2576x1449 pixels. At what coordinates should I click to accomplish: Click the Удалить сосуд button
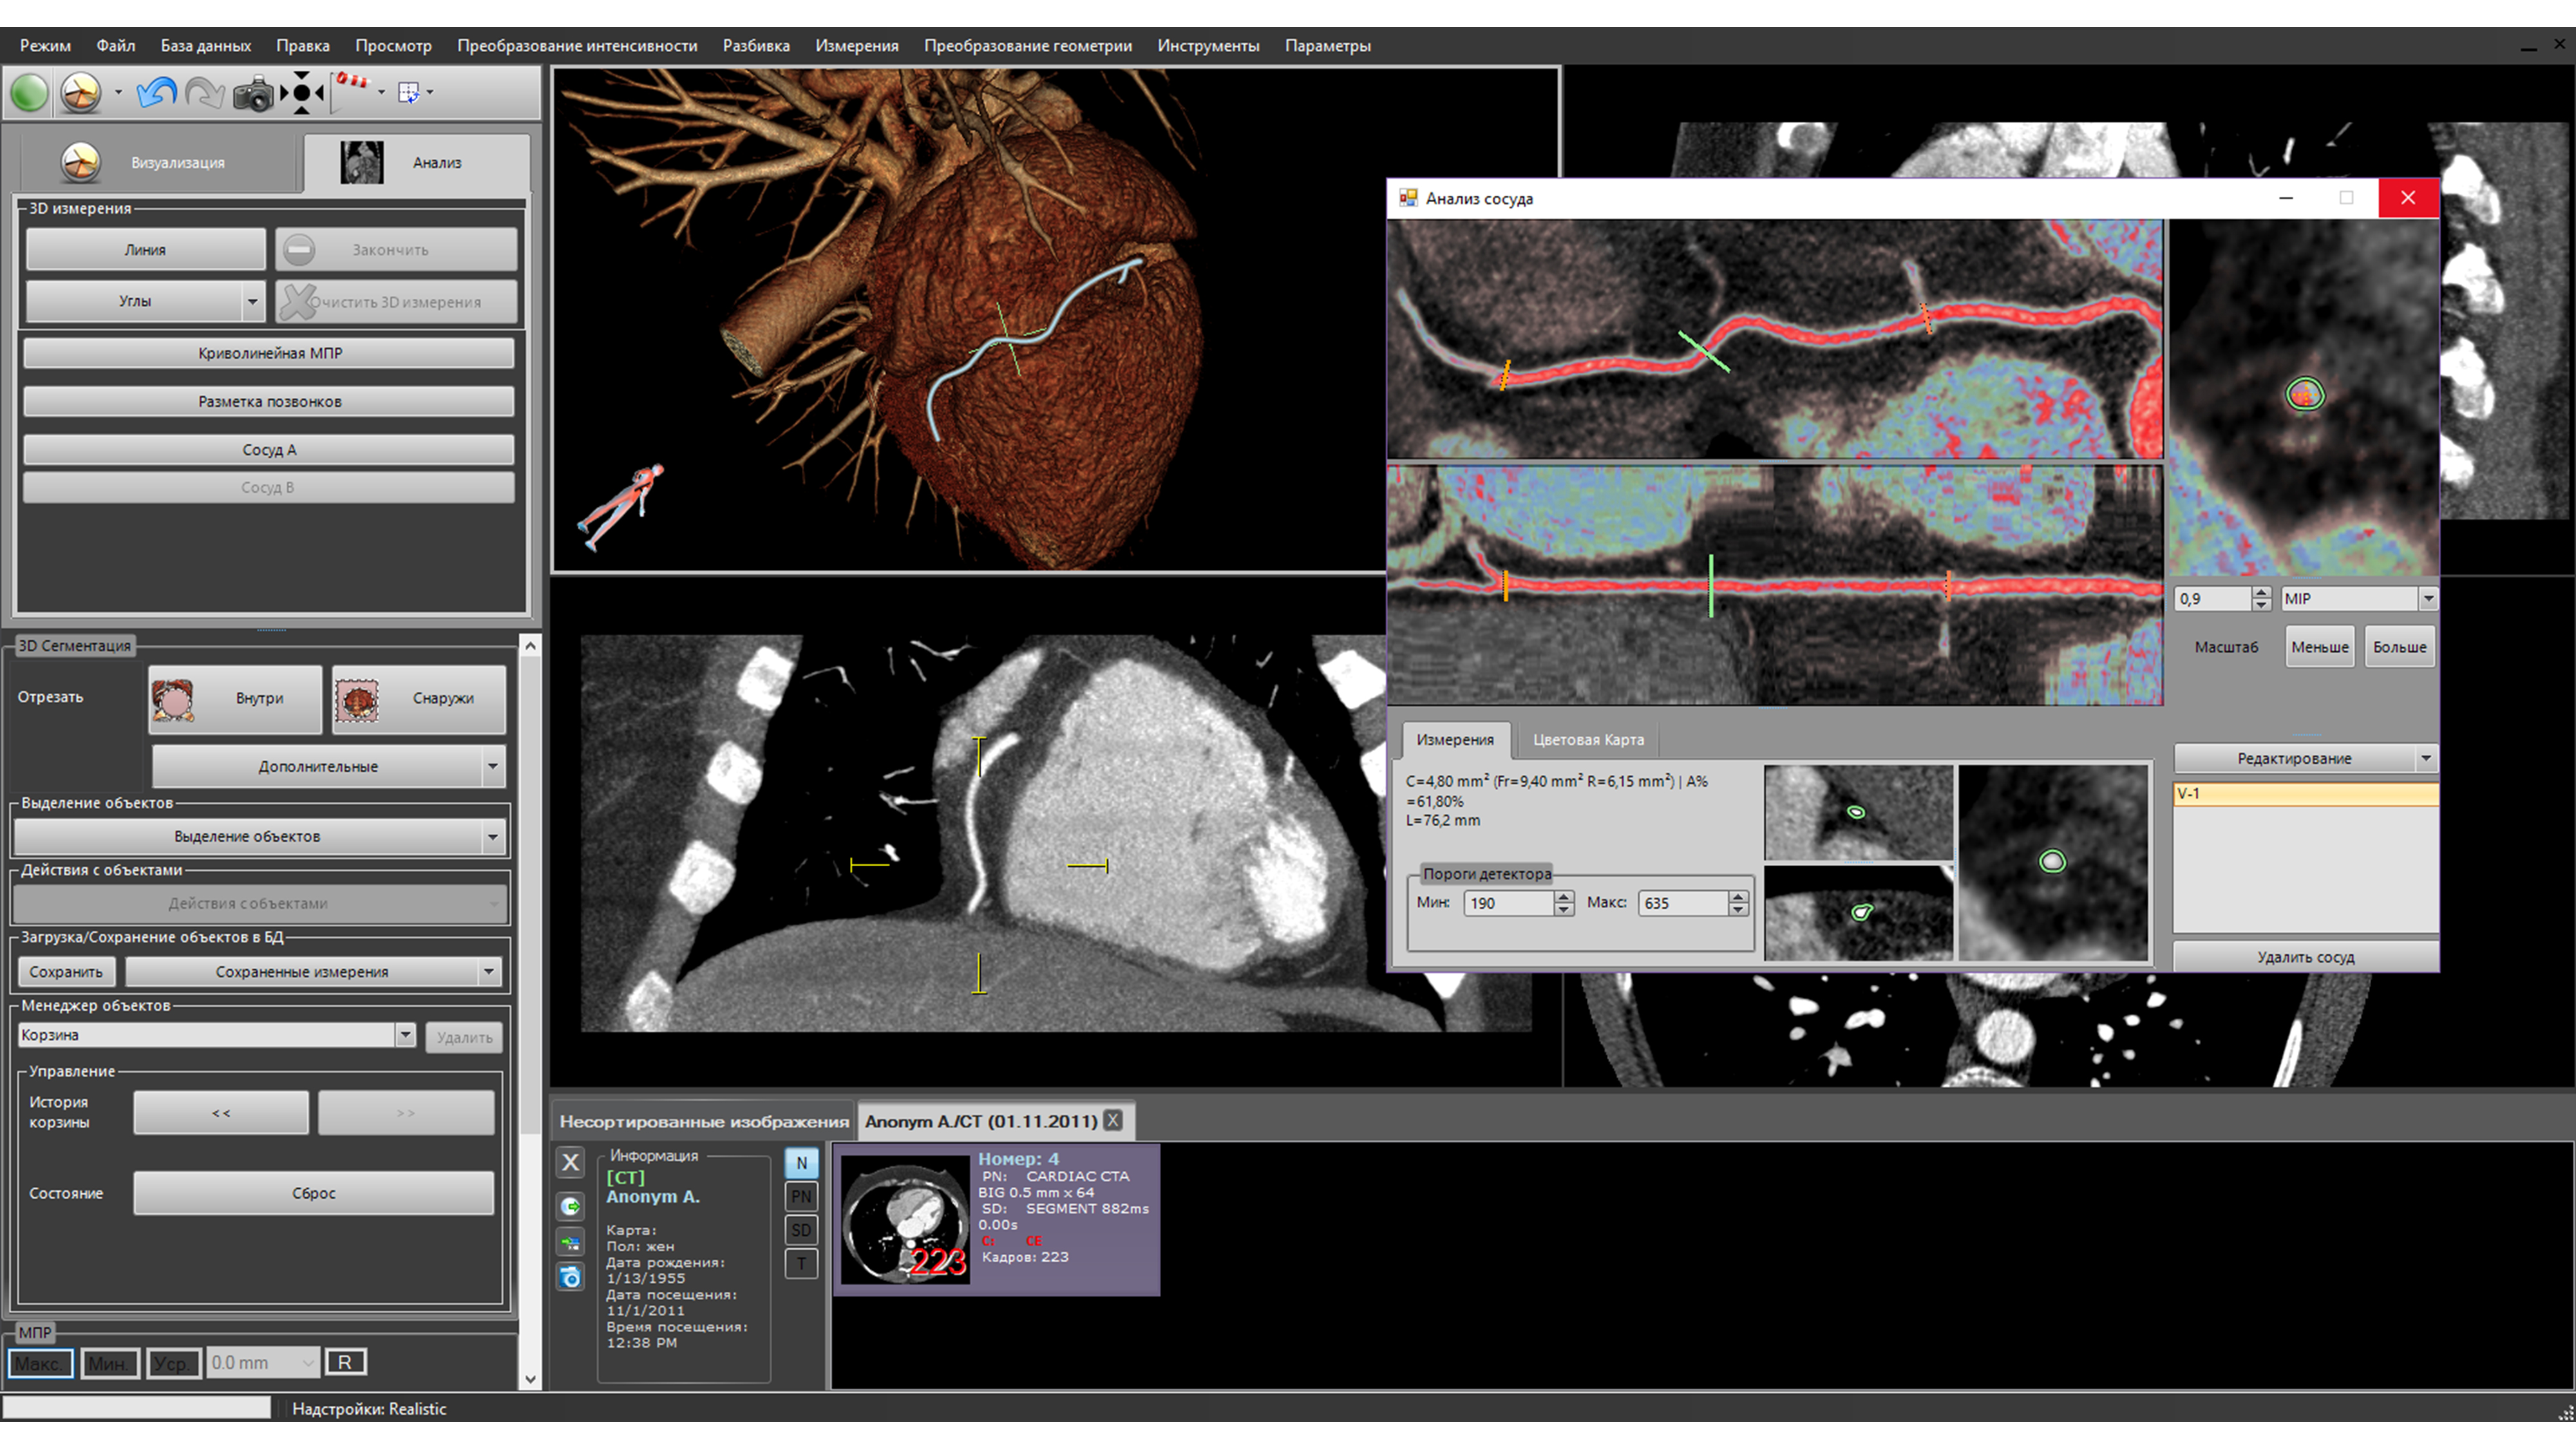pyautogui.click(x=2305, y=957)
